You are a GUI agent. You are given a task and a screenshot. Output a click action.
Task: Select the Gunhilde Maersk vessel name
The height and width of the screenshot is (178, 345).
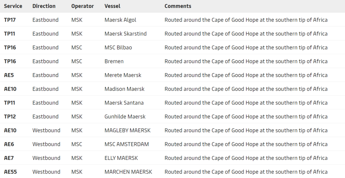(x=125, y=117)
